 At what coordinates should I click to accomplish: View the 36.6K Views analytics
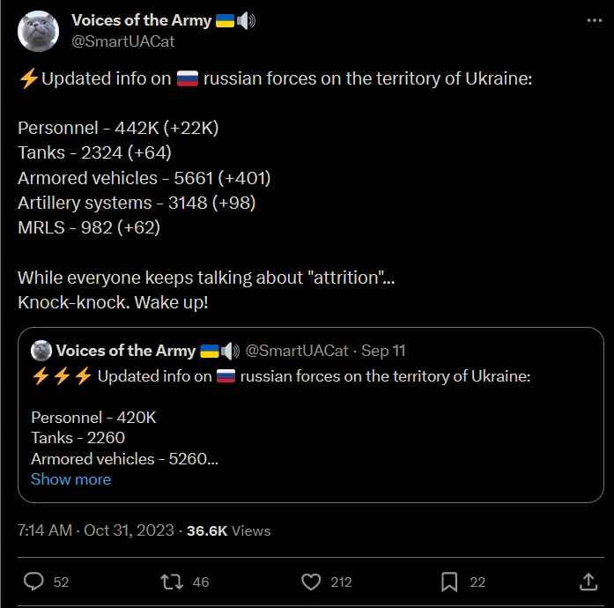click(229, 530)
